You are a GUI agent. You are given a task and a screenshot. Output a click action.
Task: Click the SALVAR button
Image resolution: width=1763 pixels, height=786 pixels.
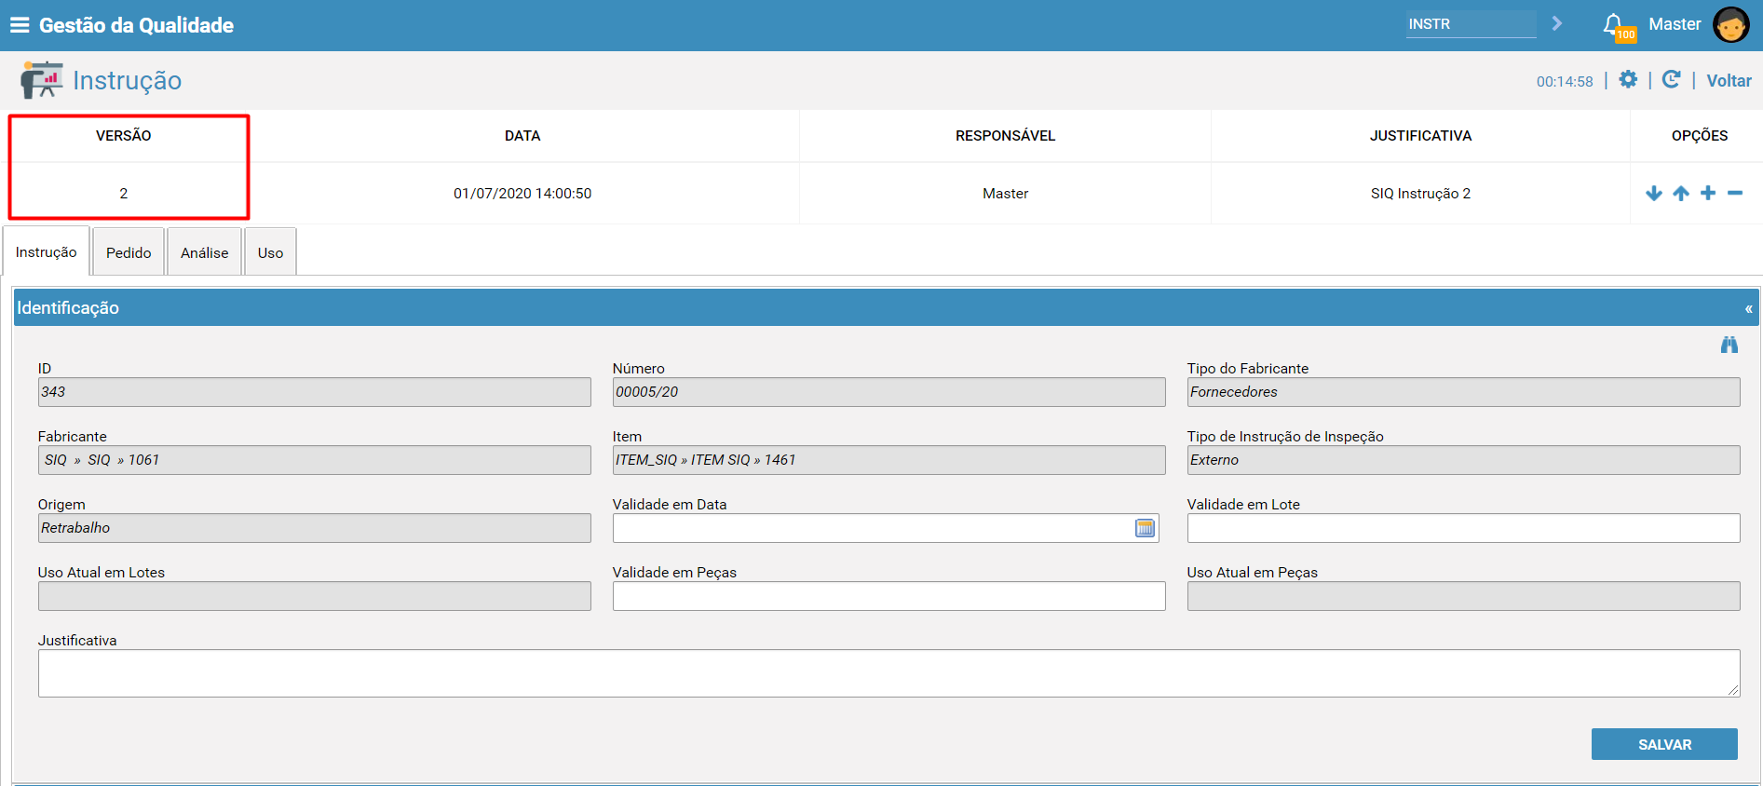point(1664,744)
